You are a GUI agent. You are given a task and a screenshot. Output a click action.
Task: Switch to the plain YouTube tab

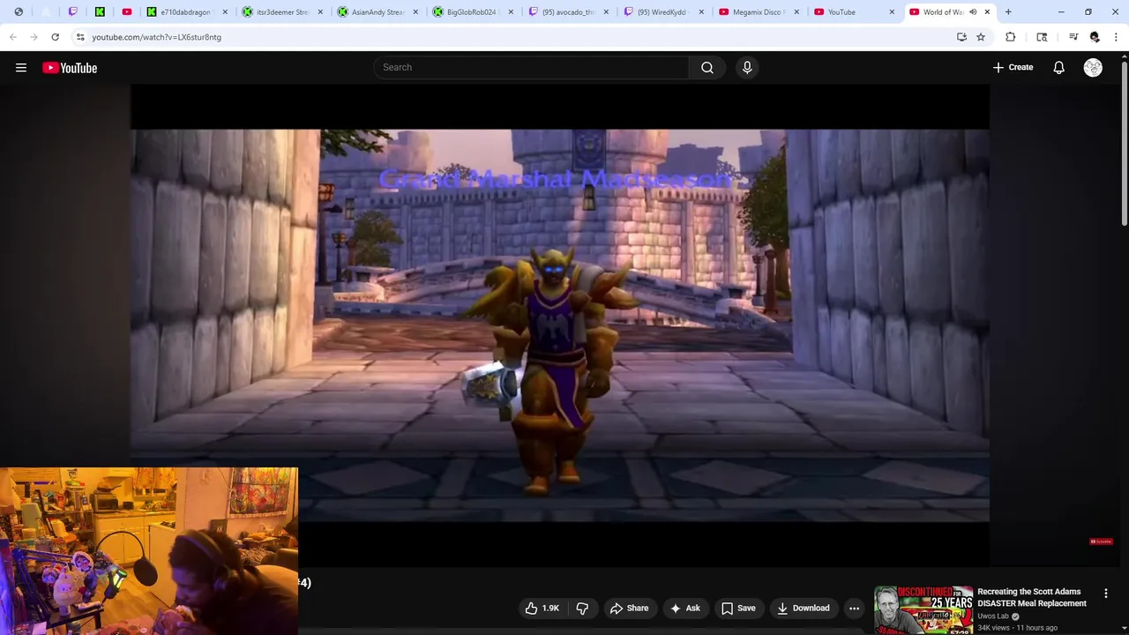853,12
